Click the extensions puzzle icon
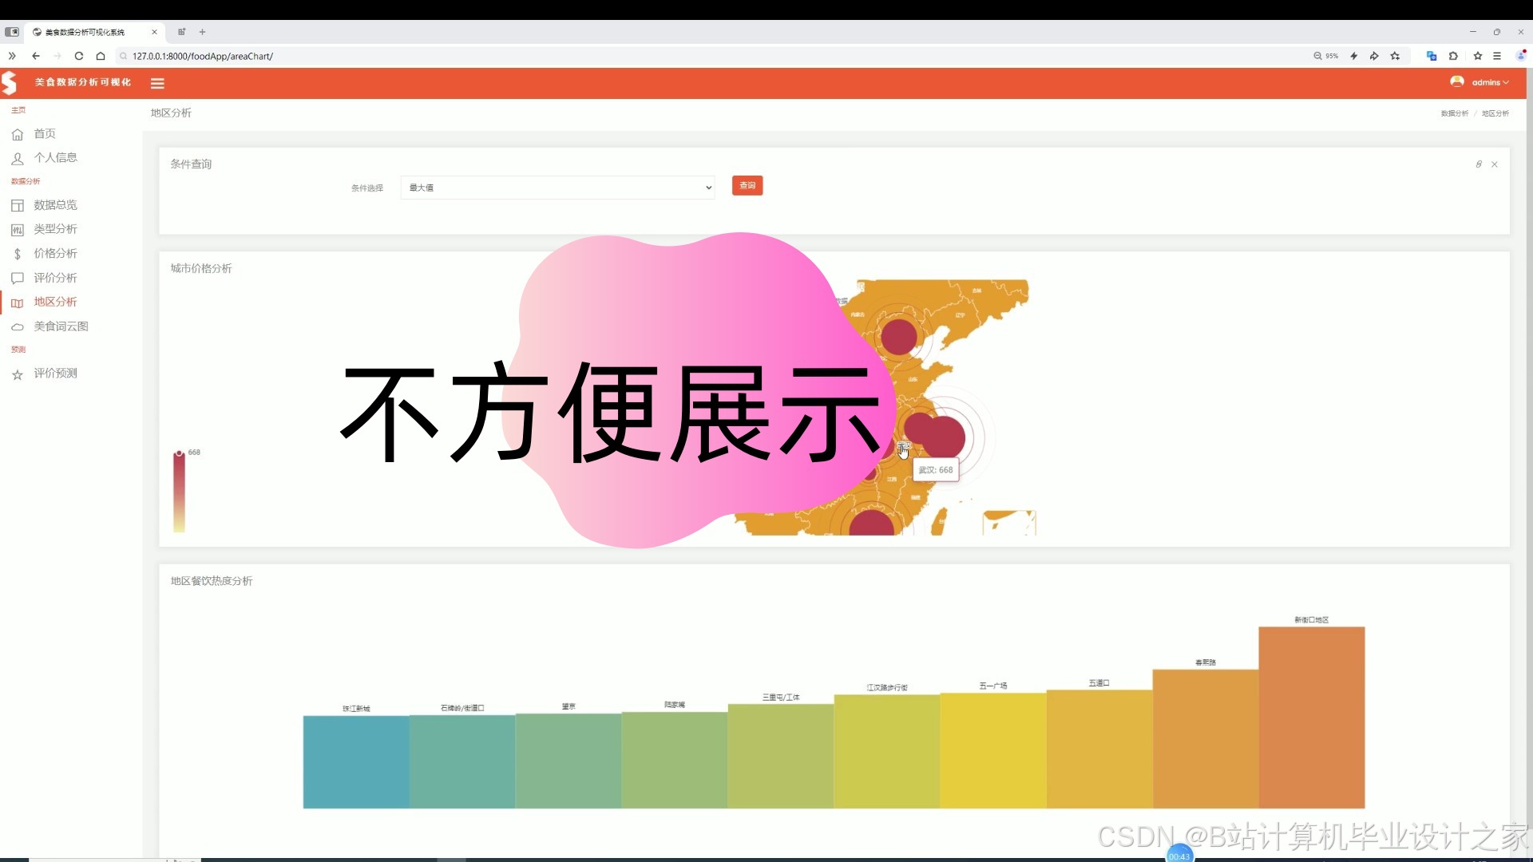 (1453, 56)
